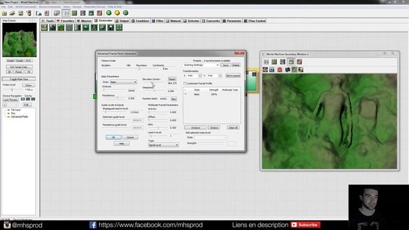
Task: Click the textured green sphere button
Action: coord(125,13)
